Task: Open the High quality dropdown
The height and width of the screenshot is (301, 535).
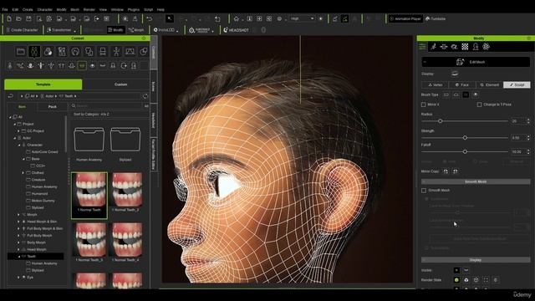Action: click(x=302, y=18)
